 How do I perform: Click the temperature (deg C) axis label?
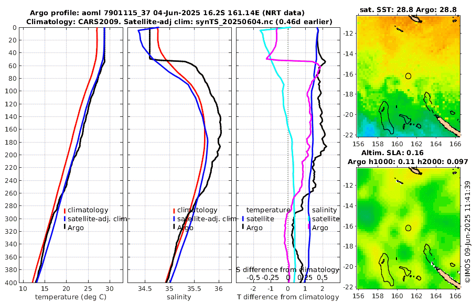[71, 297]
